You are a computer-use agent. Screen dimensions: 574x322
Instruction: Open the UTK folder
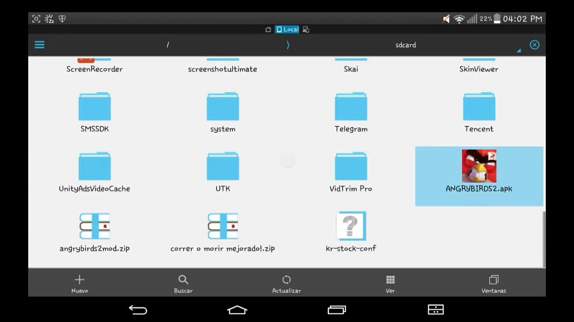[223, 166]
